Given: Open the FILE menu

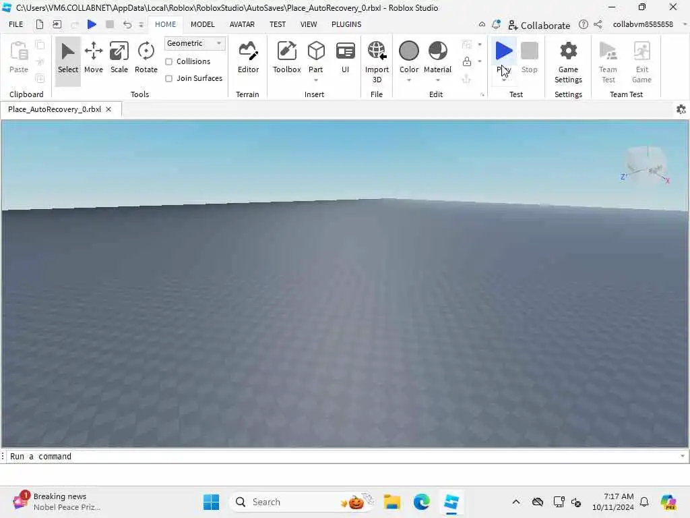Looking at the screenshot, I should tap(16, 24).
